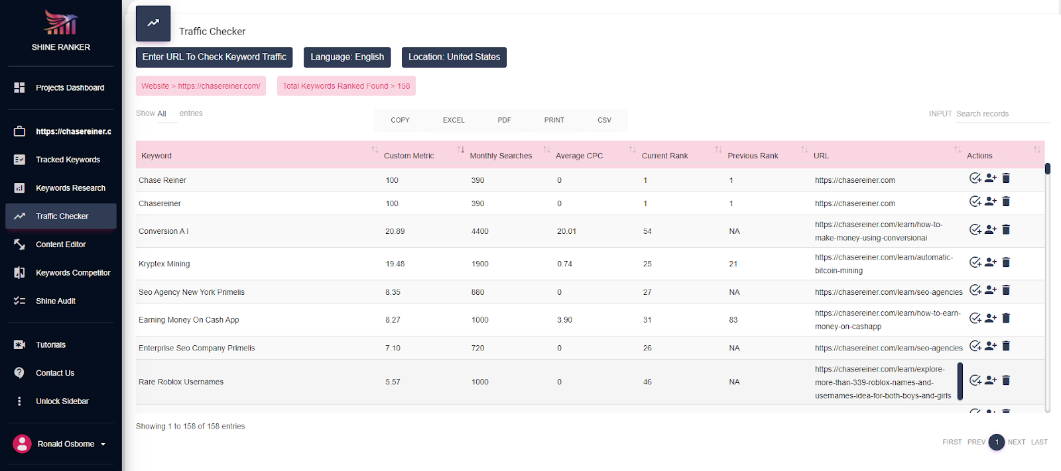Click URL cell chasereiner.com/learn/automatic-bitcoin-mining

(x=884, y=264)
